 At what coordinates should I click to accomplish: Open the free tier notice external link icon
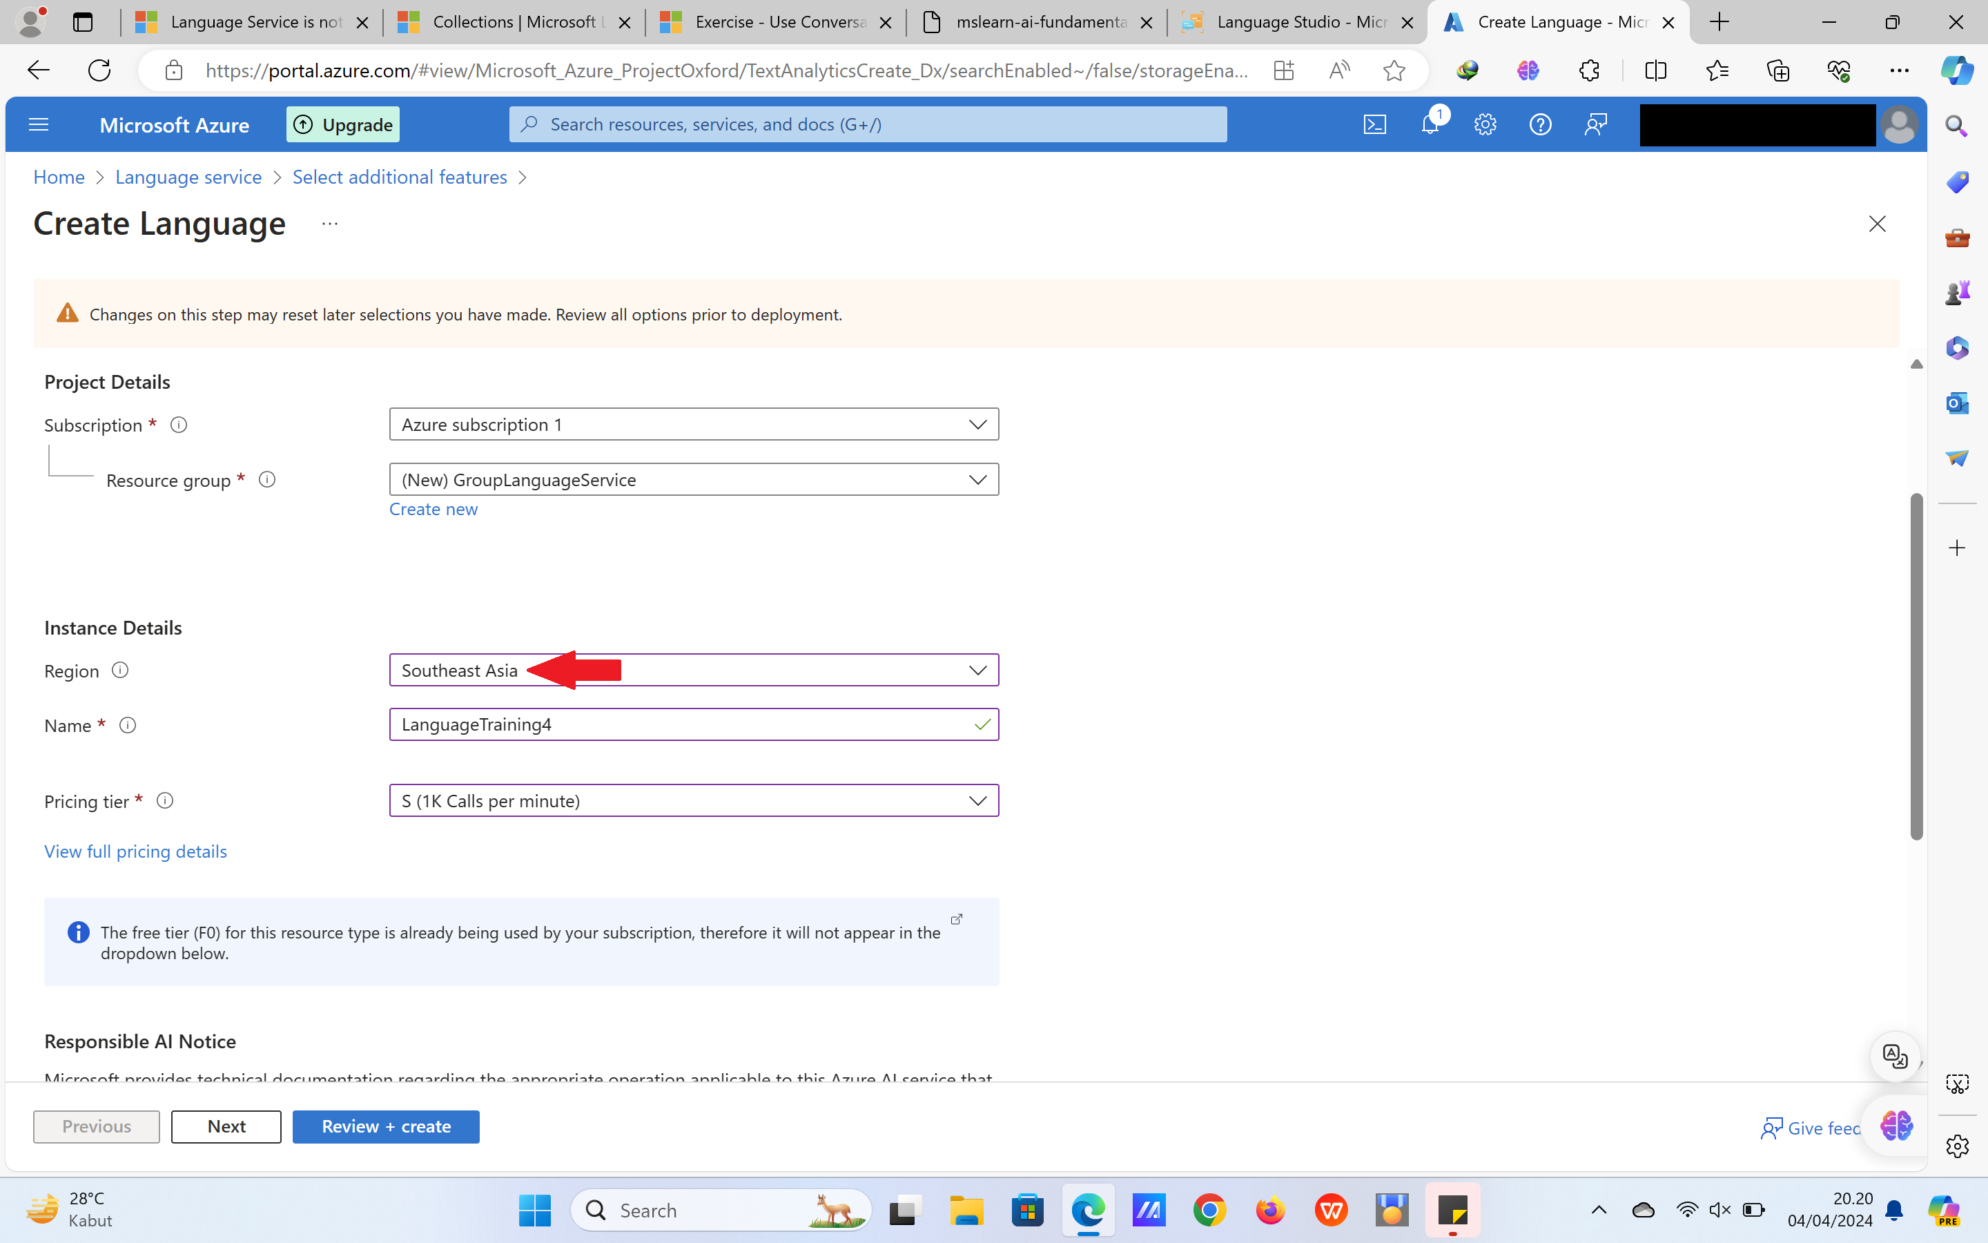coord(956,919)
